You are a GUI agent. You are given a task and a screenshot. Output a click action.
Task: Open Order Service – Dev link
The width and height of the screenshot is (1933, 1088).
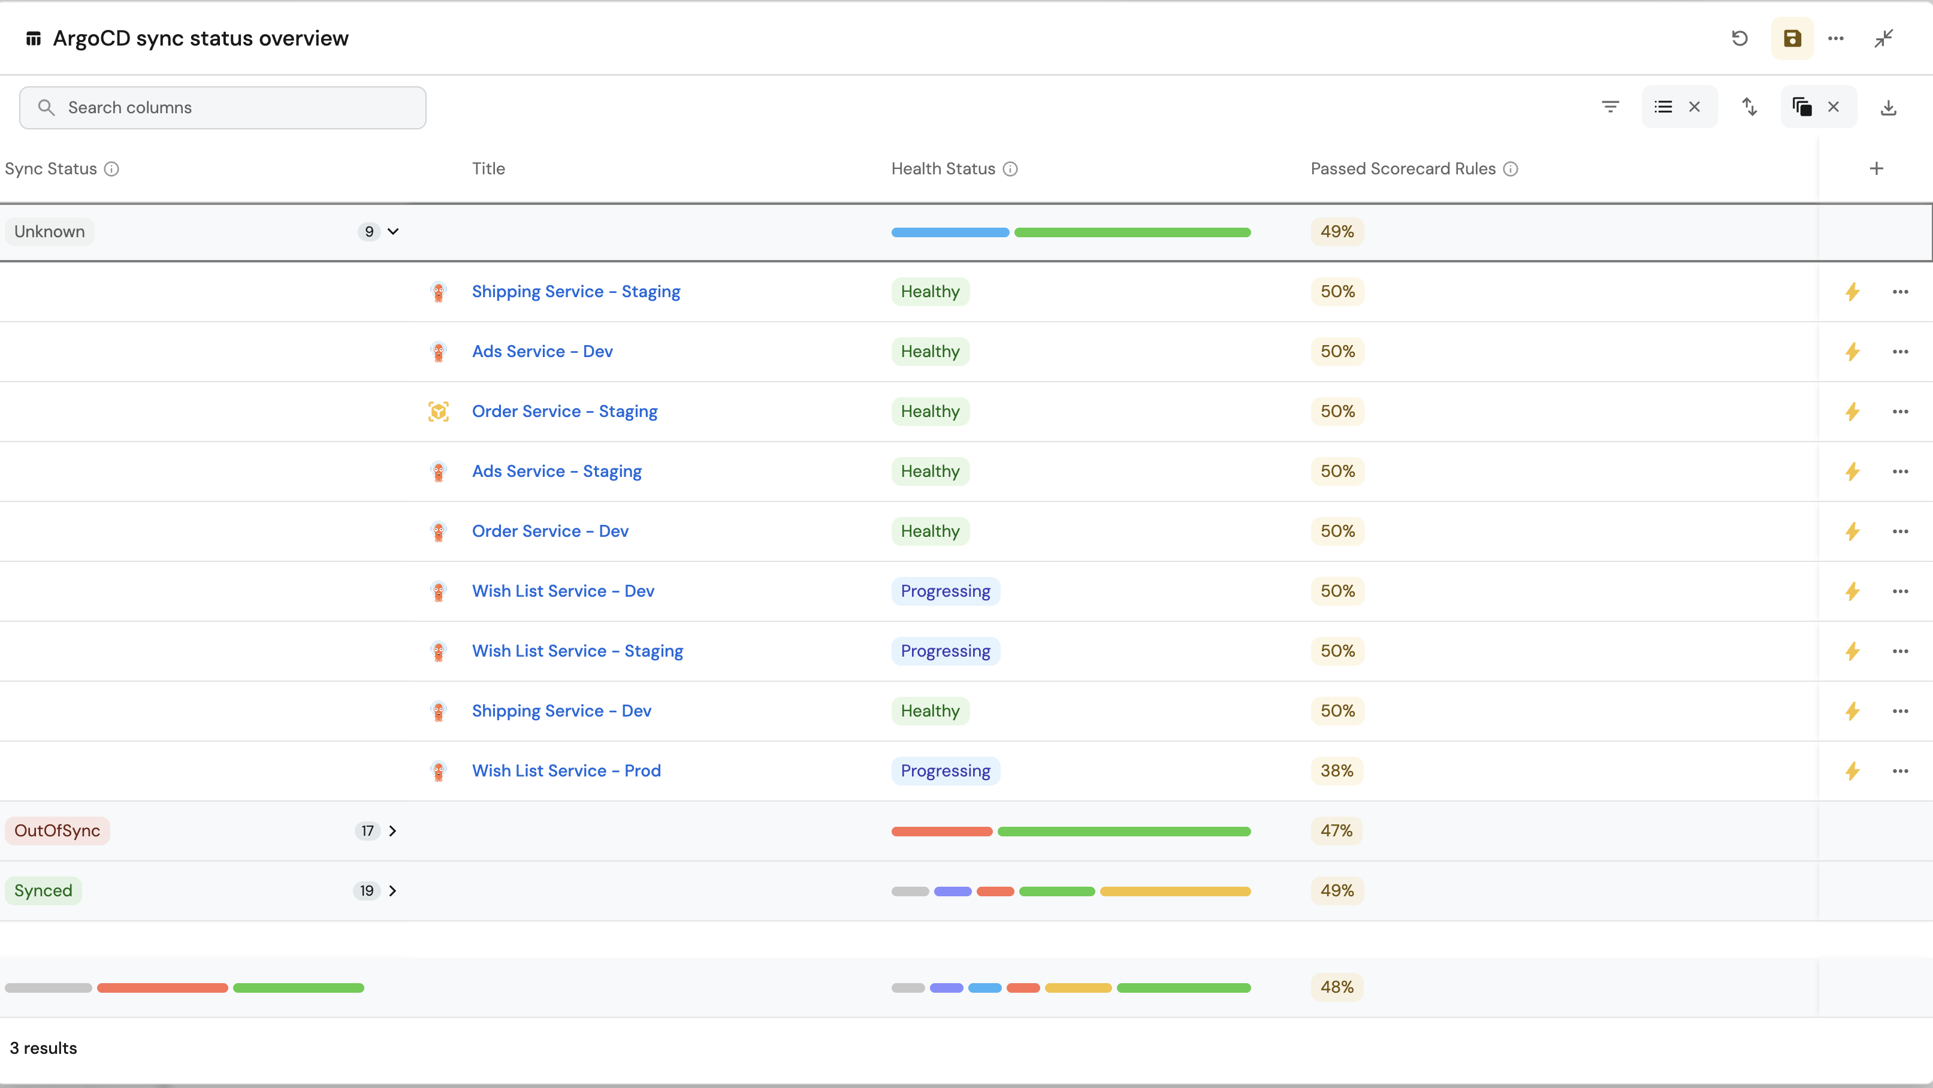[x=549, y=531]
